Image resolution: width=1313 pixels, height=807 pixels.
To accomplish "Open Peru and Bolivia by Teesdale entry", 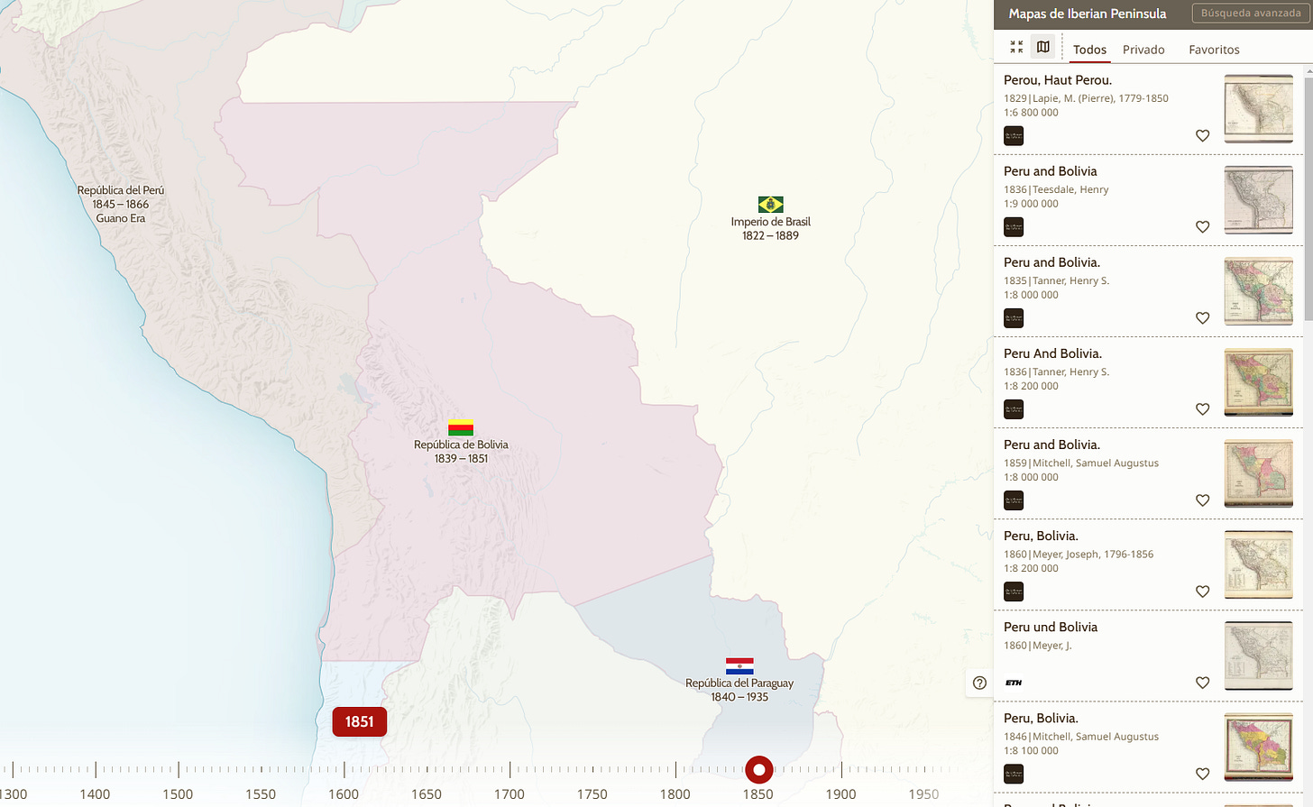I will [x=1051, y=171].
